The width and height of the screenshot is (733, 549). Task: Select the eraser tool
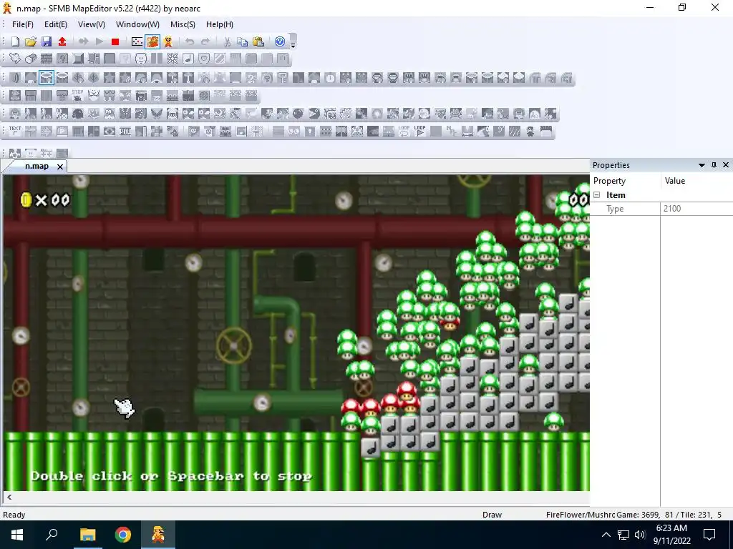[31, 59]
